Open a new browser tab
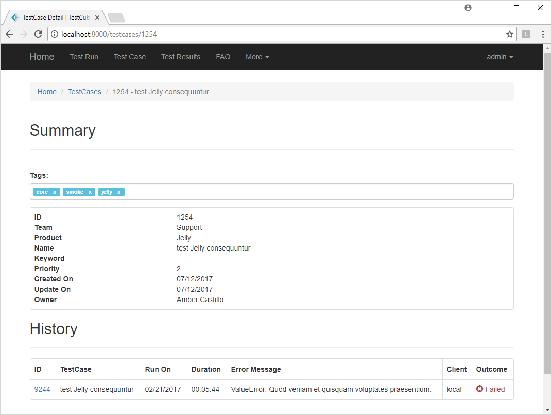 tap(116, 18)
